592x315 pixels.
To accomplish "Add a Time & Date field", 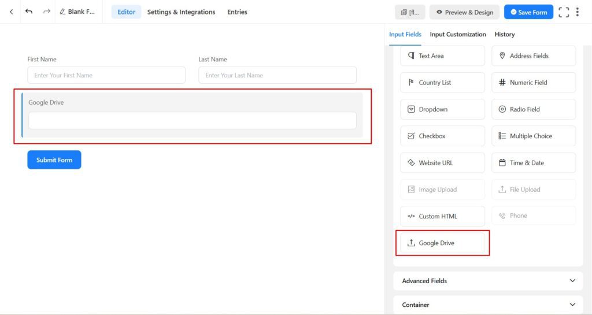I will coord(534,163).
